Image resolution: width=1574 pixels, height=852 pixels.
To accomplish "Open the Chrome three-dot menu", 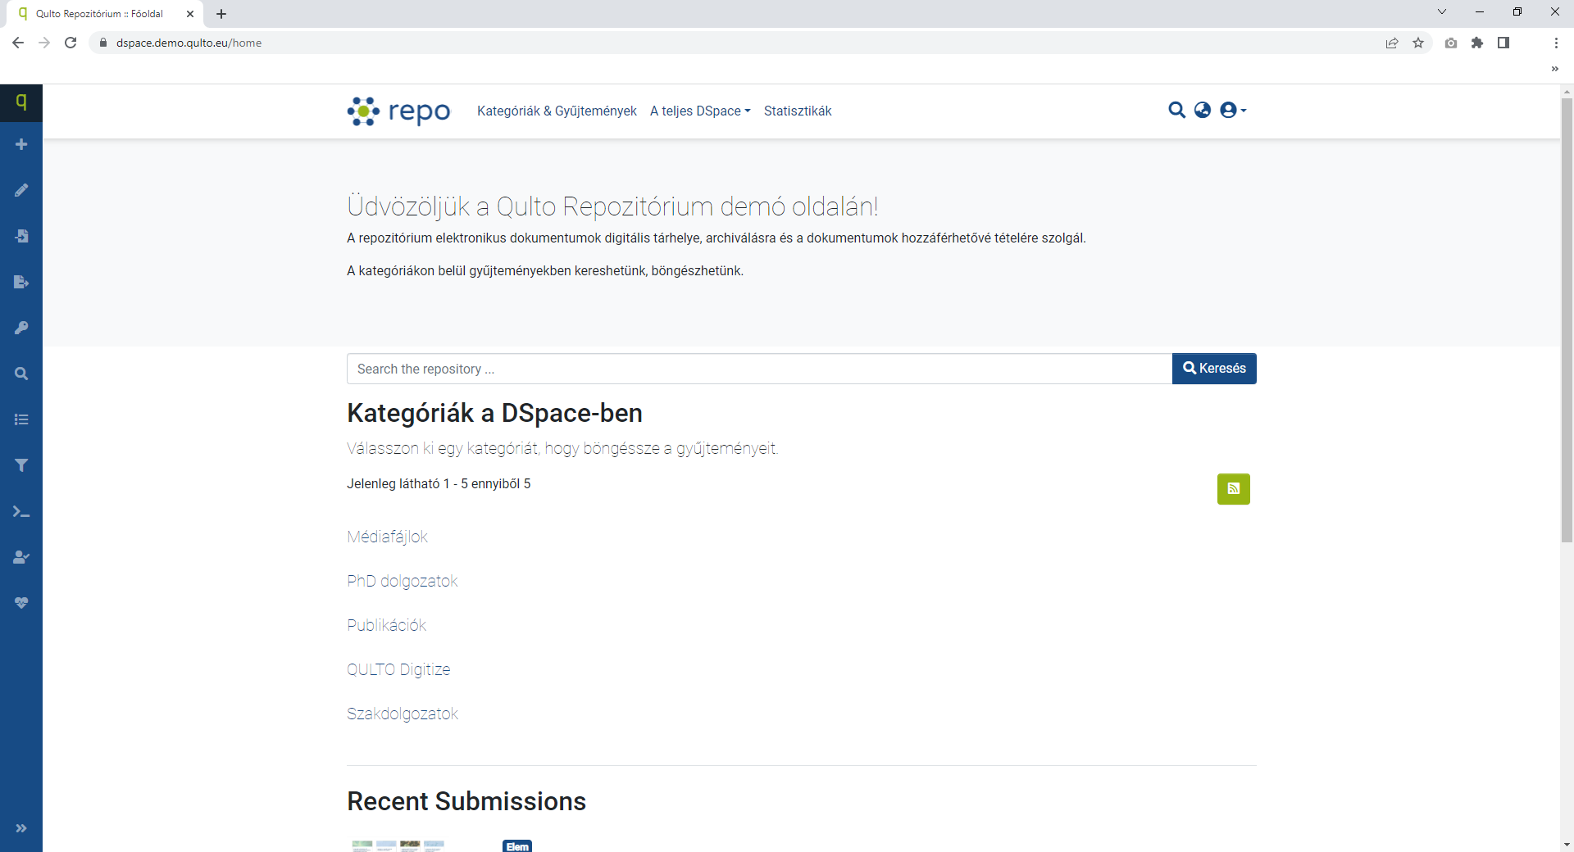I will pos(1556,43).
